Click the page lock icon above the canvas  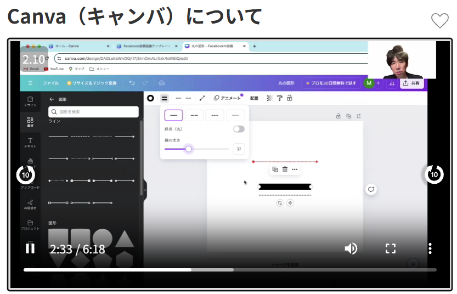click(338, 116)
